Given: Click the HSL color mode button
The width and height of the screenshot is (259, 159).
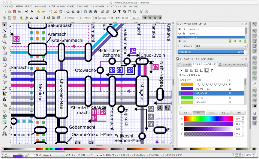Looking at the screenshot, I should click(x=199, y=112).
